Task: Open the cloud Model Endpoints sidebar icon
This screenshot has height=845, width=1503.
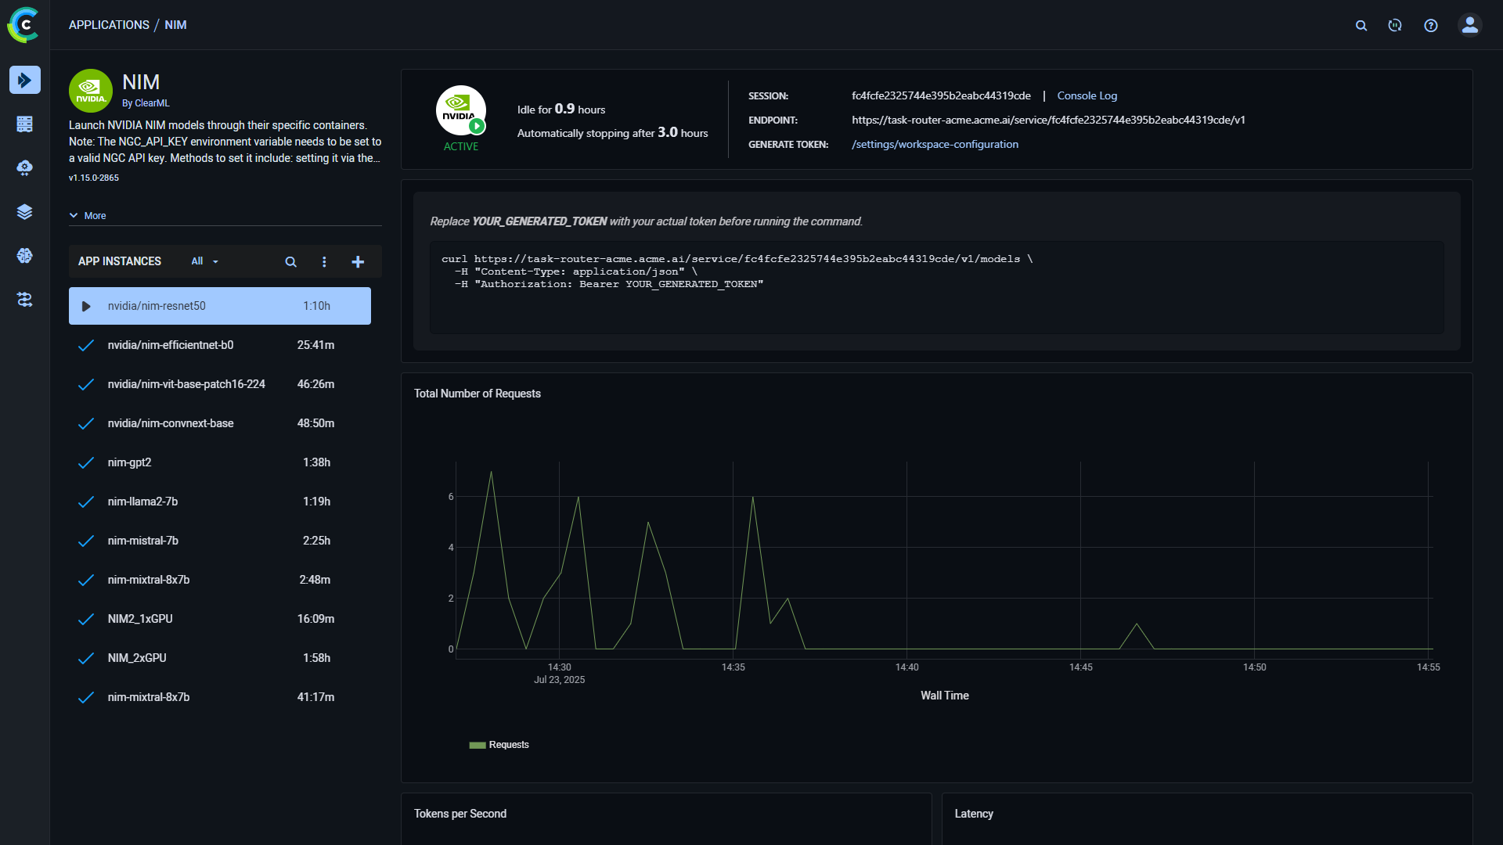Action: pos(25,168)
